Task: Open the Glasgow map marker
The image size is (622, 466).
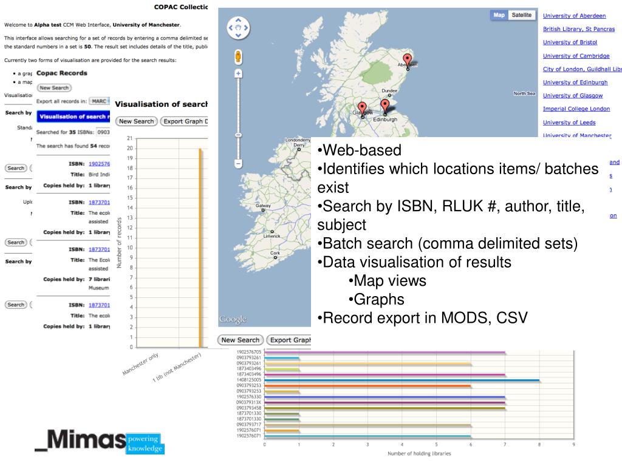Action: pyautogui.click(x=362, y=109)
